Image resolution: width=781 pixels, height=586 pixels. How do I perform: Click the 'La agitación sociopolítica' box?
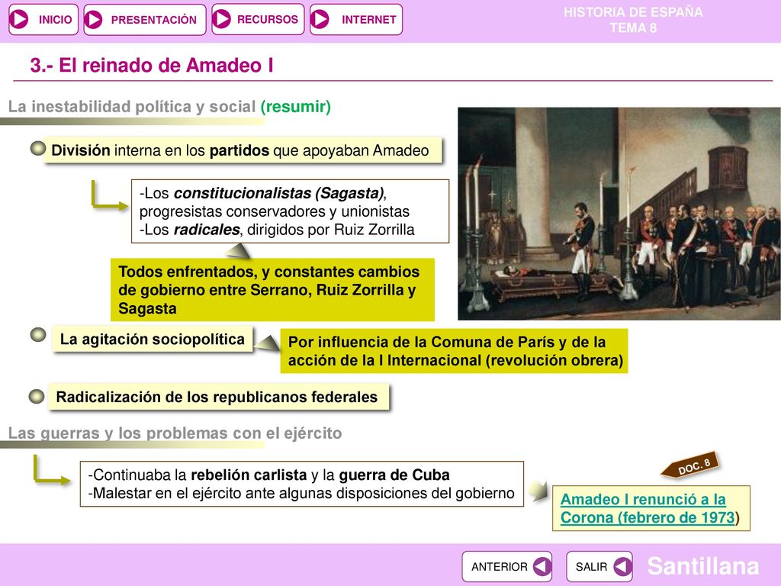[x=153, y=339]
